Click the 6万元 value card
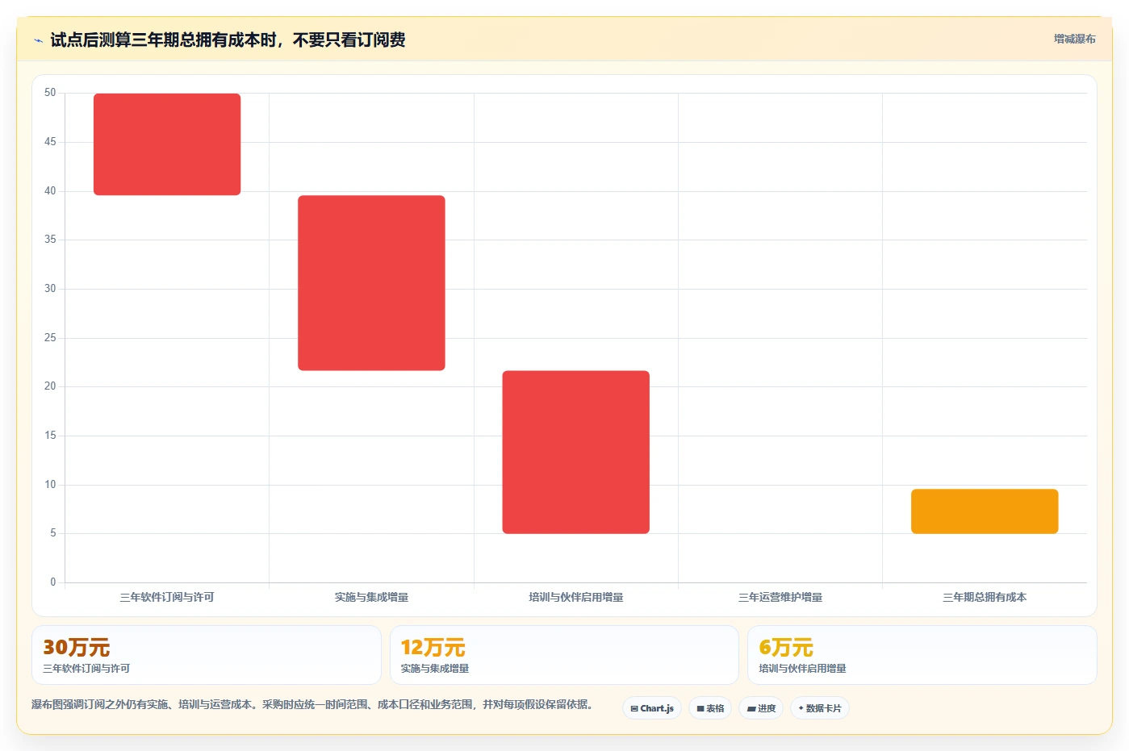1129x751 pixels. 922,655
